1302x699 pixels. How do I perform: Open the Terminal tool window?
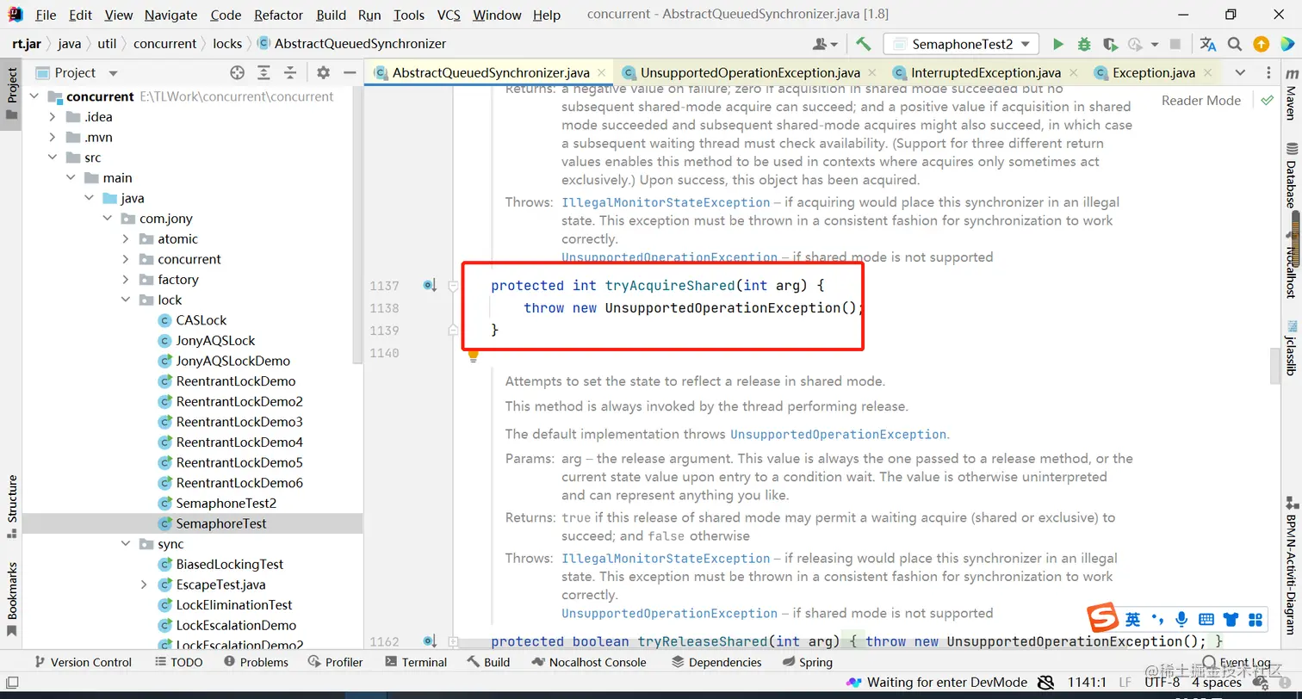(416, 662)
